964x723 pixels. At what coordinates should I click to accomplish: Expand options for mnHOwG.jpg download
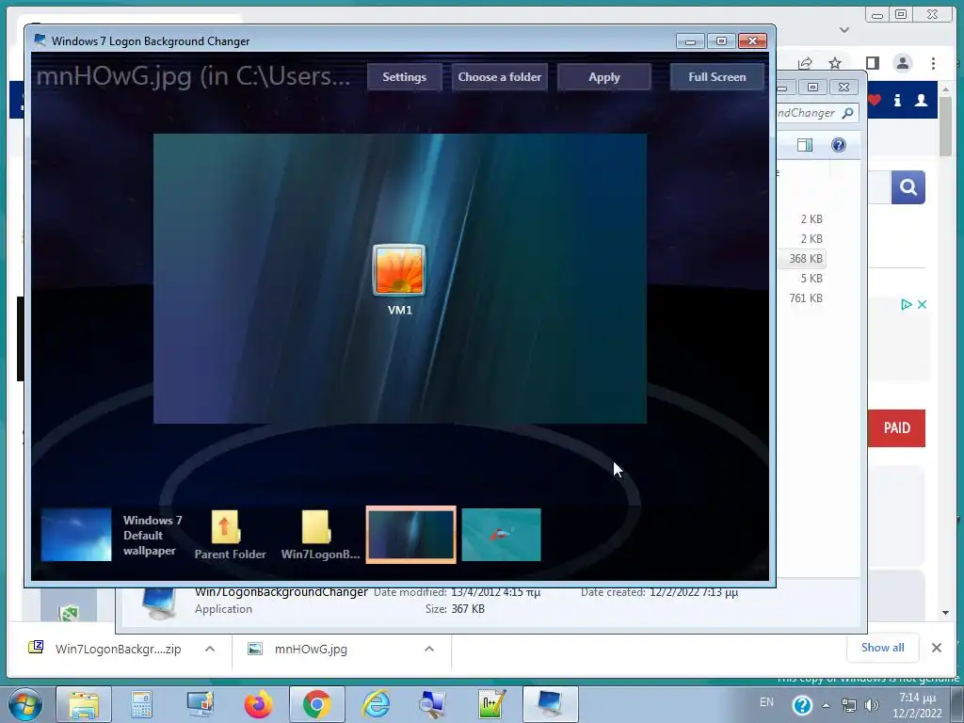[429, 649]
